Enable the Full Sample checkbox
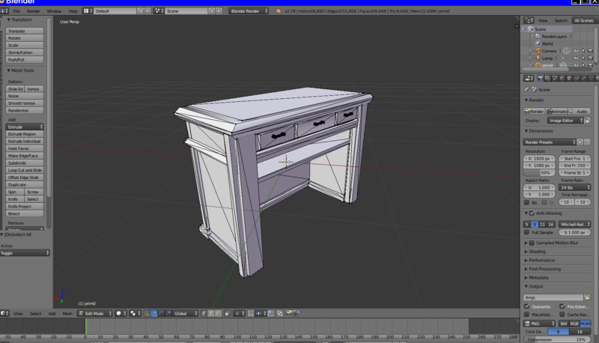This screenshot has width=599, height=343. 527,232
